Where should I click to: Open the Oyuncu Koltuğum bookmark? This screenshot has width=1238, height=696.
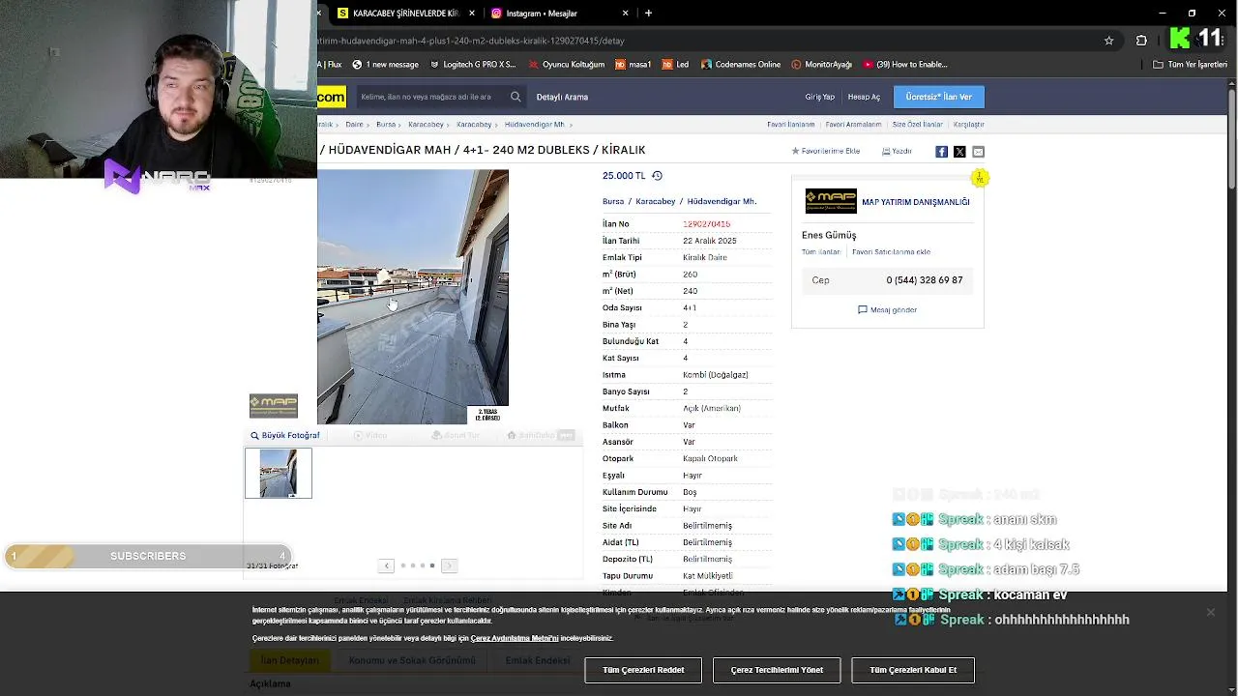566,65
